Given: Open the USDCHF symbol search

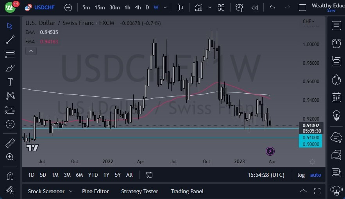Looking at the screenshot, I should (39, 7).
